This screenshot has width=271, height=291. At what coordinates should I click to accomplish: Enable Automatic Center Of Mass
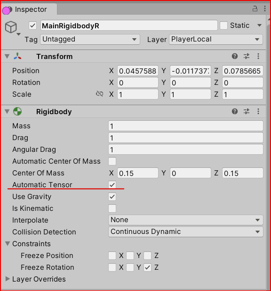112,161
